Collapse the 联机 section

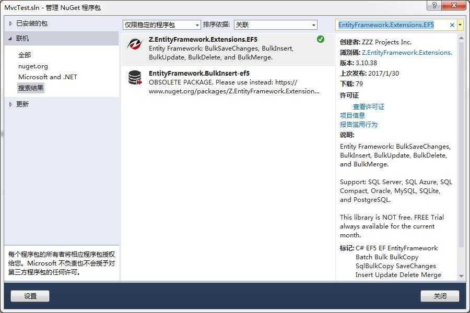click(x=10, y=38)
